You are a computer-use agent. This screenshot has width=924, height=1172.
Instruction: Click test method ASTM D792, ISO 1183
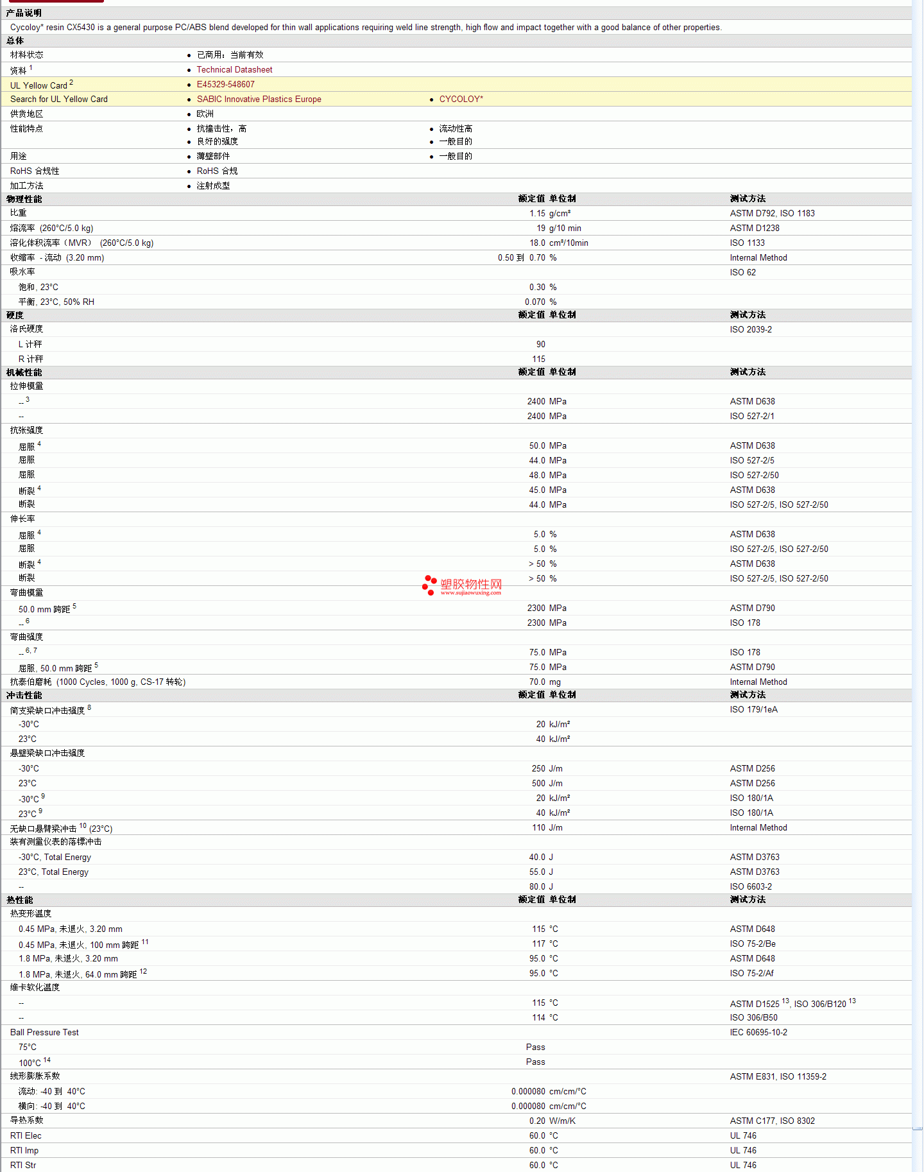[x=772, y=213]
